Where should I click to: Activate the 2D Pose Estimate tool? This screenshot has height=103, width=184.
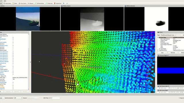click(x=39, y=3)
